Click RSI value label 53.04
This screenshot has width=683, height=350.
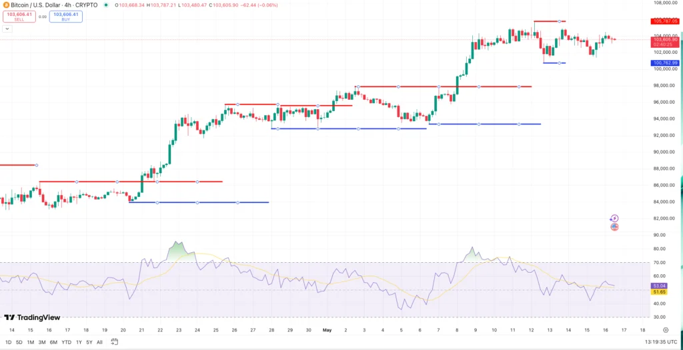[660, 285]
